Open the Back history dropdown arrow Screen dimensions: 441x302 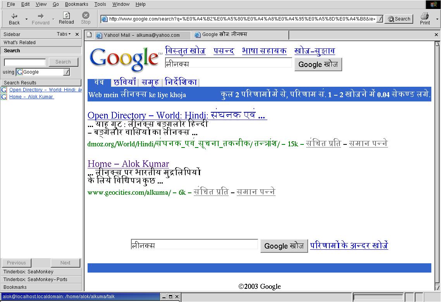(x=26, y=19)
